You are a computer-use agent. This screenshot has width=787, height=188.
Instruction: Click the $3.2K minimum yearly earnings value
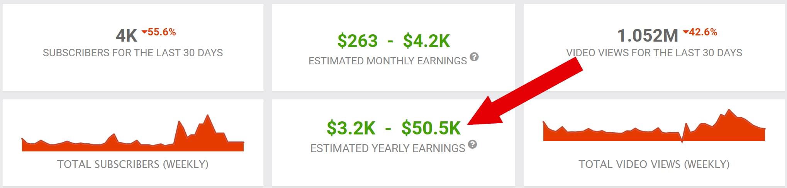tap(351, 128)
